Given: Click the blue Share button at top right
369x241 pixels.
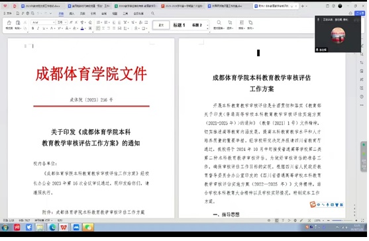Looking at the screenshot, I should pyautogui.click(x=360, y=13).
